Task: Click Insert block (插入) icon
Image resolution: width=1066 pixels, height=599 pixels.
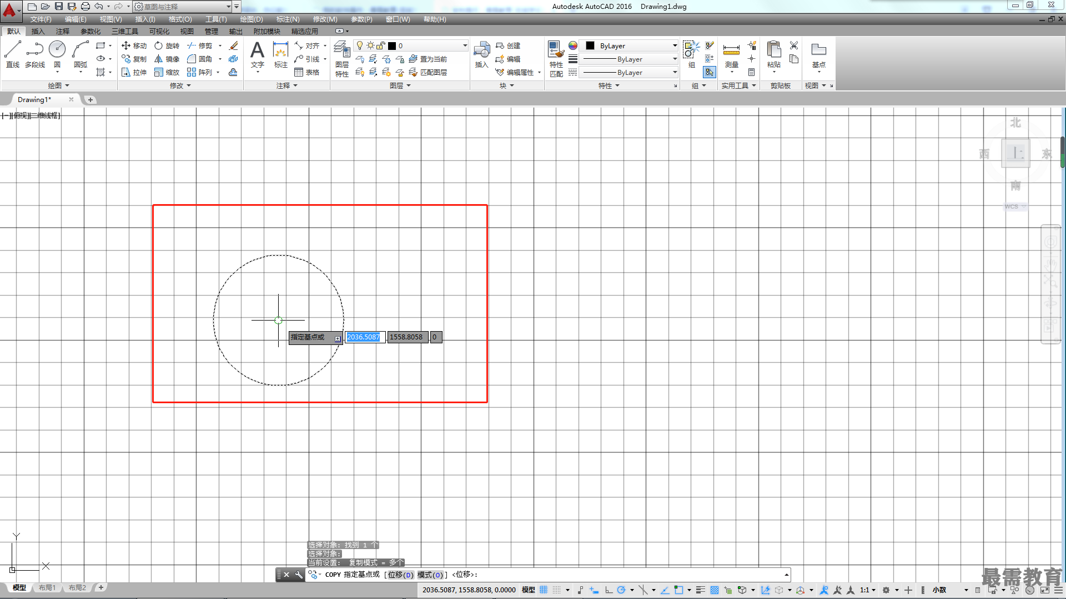Action: click(x=481, y=54)
